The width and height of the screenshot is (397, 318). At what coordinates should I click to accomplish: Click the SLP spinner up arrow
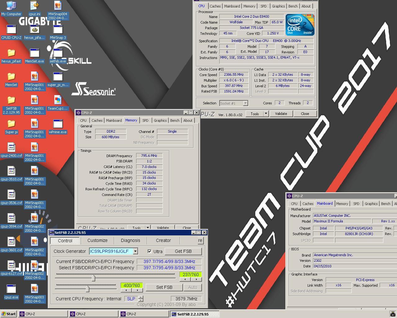pos(141,297)
